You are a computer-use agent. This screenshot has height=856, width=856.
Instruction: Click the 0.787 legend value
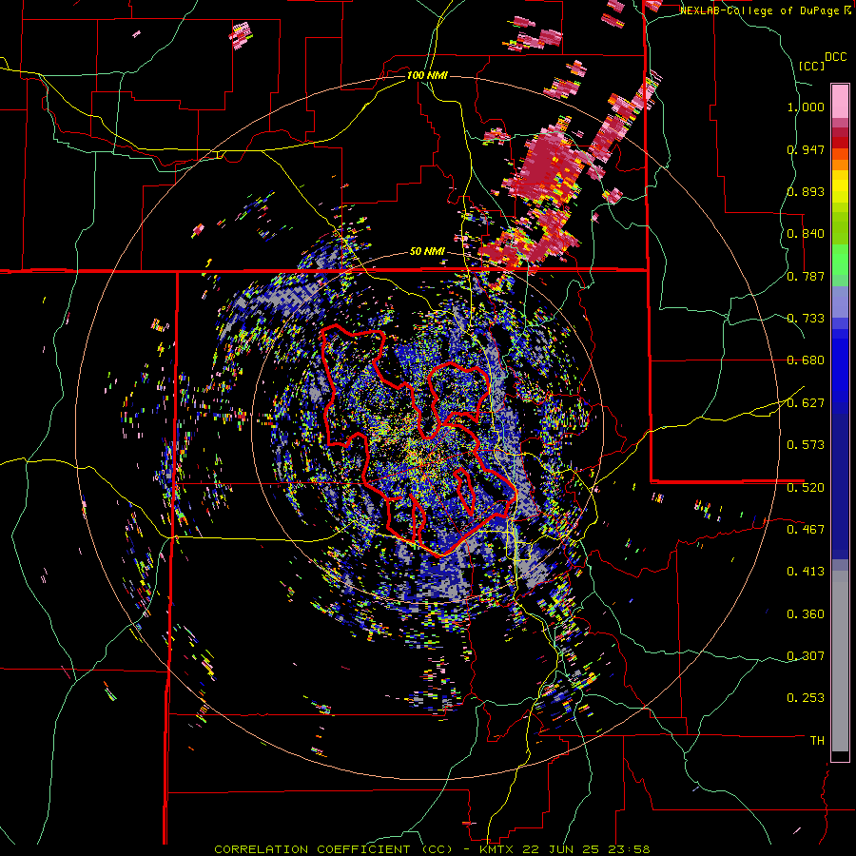[x=806, y=276]
